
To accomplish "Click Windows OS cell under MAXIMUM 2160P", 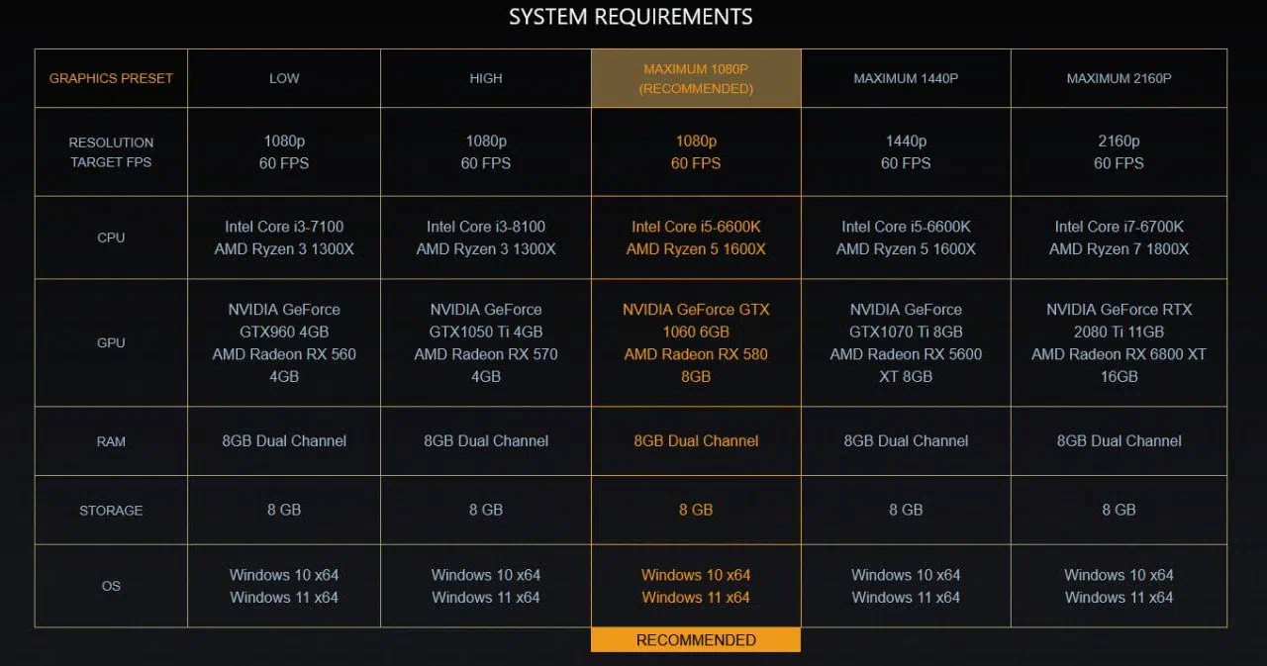I will pyautogui.click(x=1119, y=586).
